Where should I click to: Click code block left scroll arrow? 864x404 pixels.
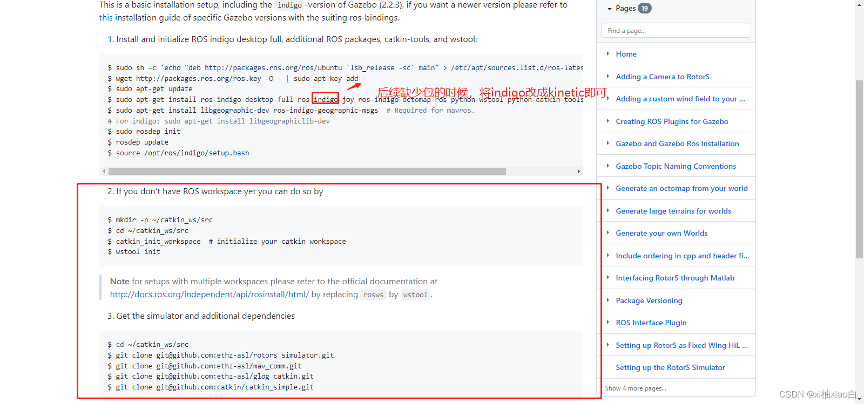click(104, 172)
